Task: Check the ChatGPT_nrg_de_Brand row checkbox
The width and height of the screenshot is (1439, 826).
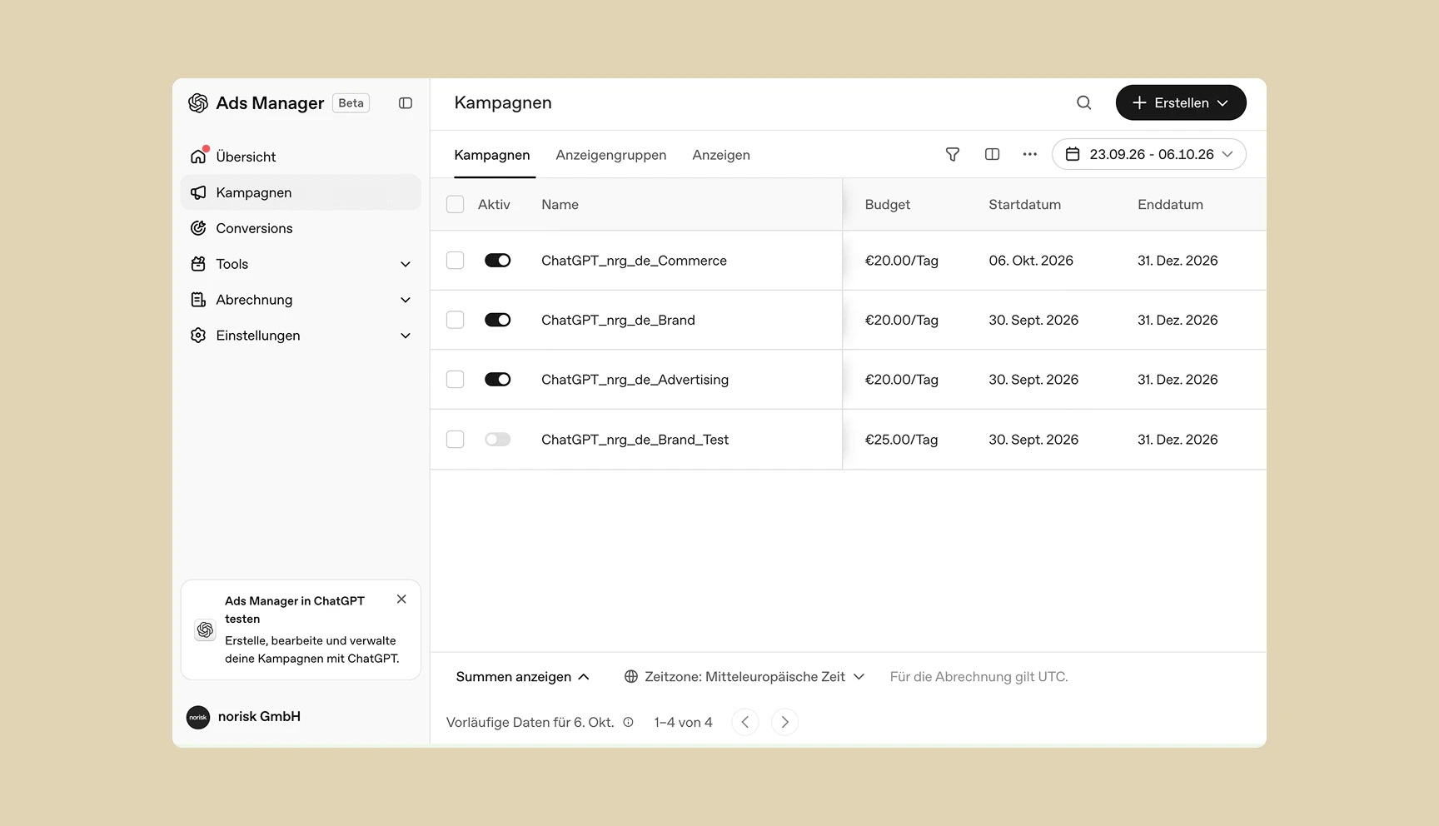Action: click(x=455, y=320)
